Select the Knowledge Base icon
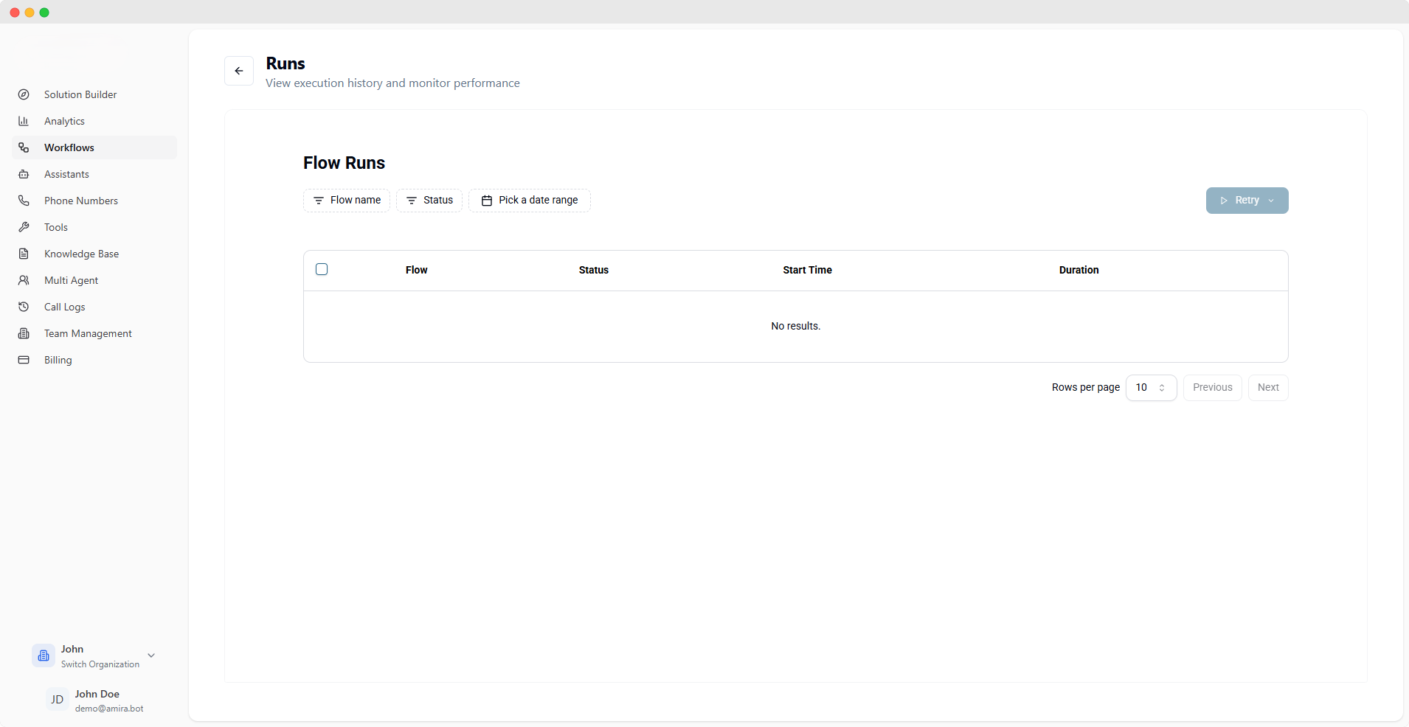Screen dimensions: 1409x727 tap(24, 254)
